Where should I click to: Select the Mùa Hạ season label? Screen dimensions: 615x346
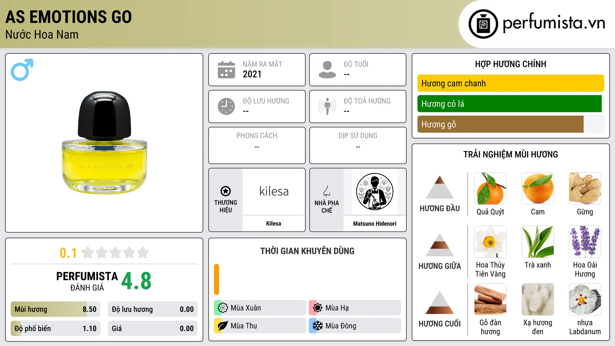point(337,308)
